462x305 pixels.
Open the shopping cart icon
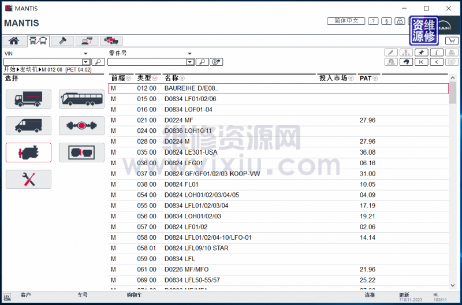tap(452, 40)
